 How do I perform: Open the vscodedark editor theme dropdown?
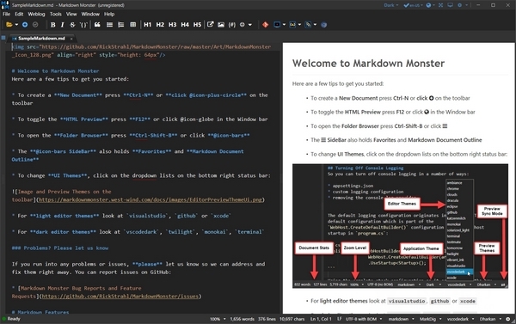click(x=461, y=319)
